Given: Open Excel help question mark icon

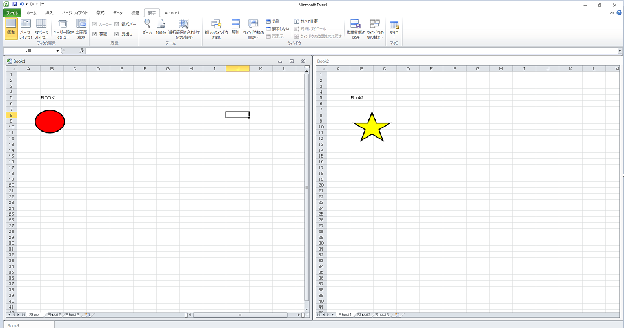Looking at the screenshot, I should pos(619,13).
